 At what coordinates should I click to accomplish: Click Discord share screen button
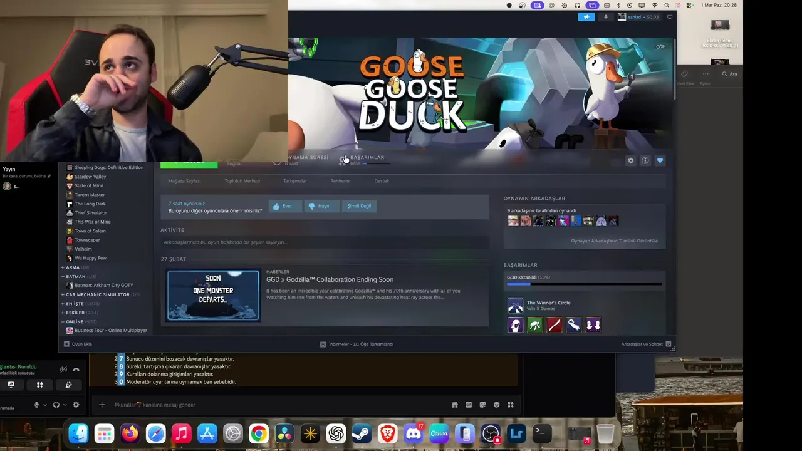pyautogui.click(x=11, y=385)
